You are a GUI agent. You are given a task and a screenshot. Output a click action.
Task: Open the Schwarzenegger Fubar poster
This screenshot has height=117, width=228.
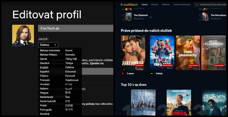tap(179, 102)
